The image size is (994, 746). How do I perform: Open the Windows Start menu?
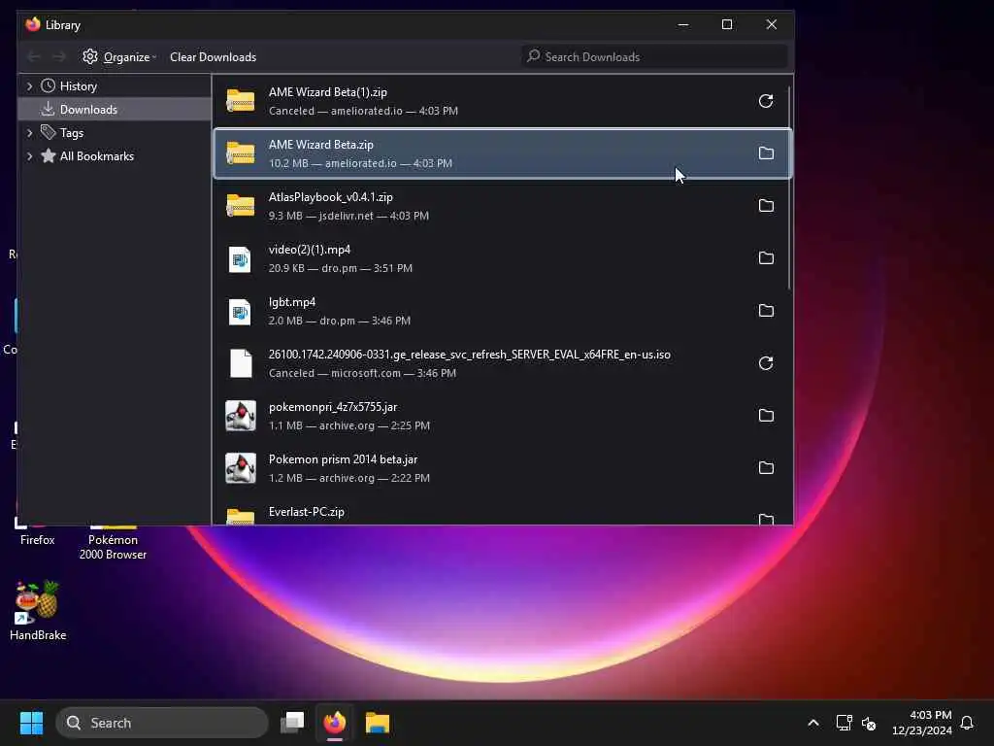[31, 723]
